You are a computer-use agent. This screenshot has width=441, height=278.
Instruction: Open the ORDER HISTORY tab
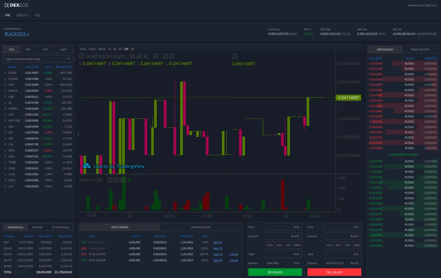click(x=201, y=227)
